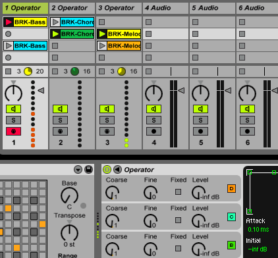The image size is (278, 258).
Task: Arm track 6 for audio recording
Action: 247,131
